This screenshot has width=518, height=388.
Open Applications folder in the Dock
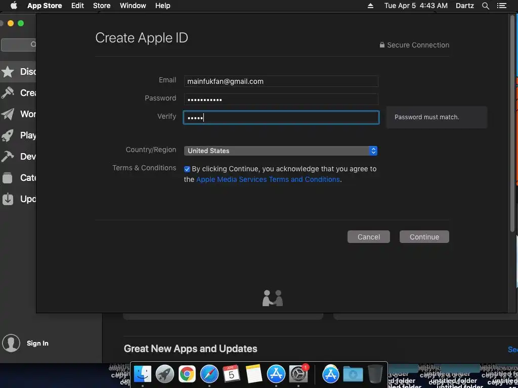point(331,374)
